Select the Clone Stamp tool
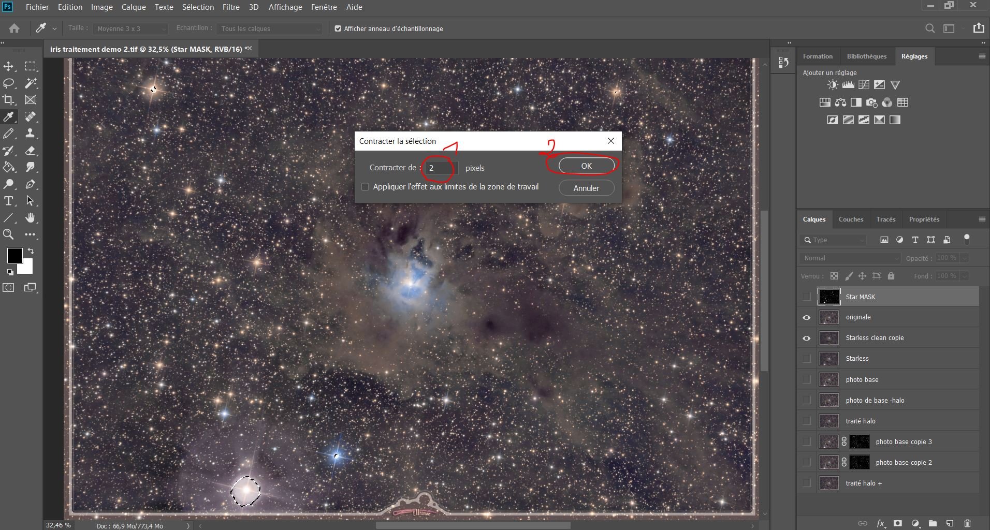The image size is (990, 530). pos(31,134)
